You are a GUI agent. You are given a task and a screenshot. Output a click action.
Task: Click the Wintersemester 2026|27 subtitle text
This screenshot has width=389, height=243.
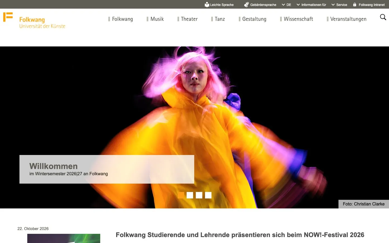point(69,174)
